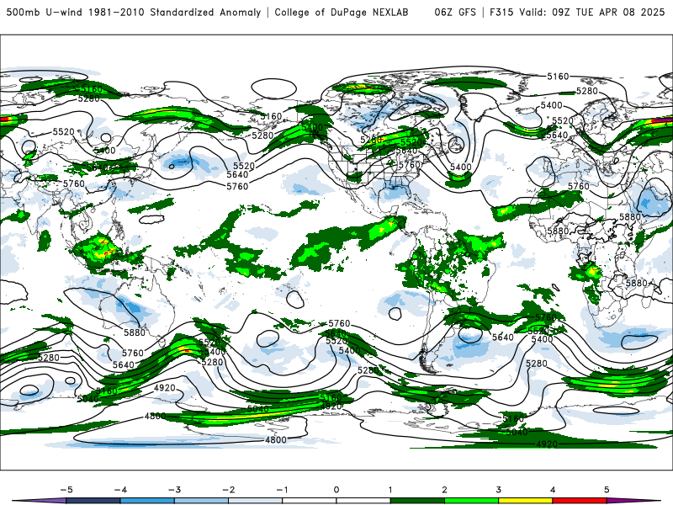The height and width of the screenshot is (505, 673).
Task: Click the '3' colorbar label
Action: 498,490
